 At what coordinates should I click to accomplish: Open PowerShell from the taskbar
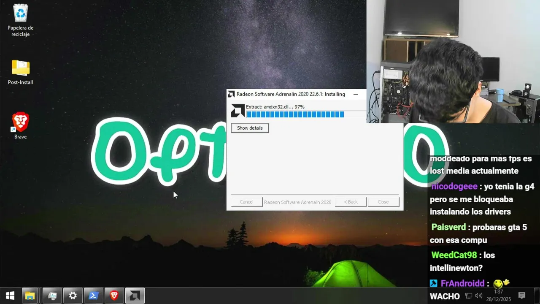(93, 296)
